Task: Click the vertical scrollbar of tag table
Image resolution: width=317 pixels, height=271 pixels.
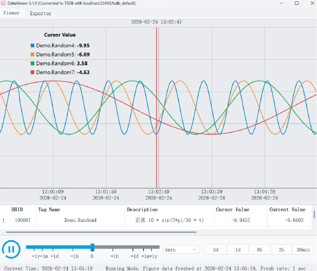Action: [314, 214]
